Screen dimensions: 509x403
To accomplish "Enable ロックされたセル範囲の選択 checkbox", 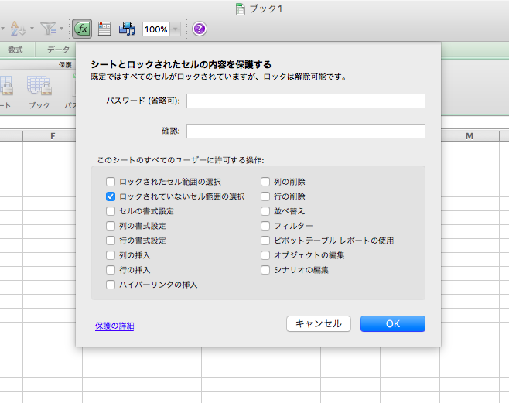I will point(111,182).
